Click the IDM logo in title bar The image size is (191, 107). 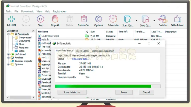coord(8,6)
